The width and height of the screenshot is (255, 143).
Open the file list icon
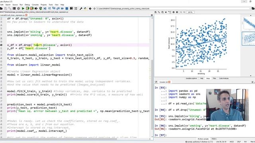tap(14, 8)
